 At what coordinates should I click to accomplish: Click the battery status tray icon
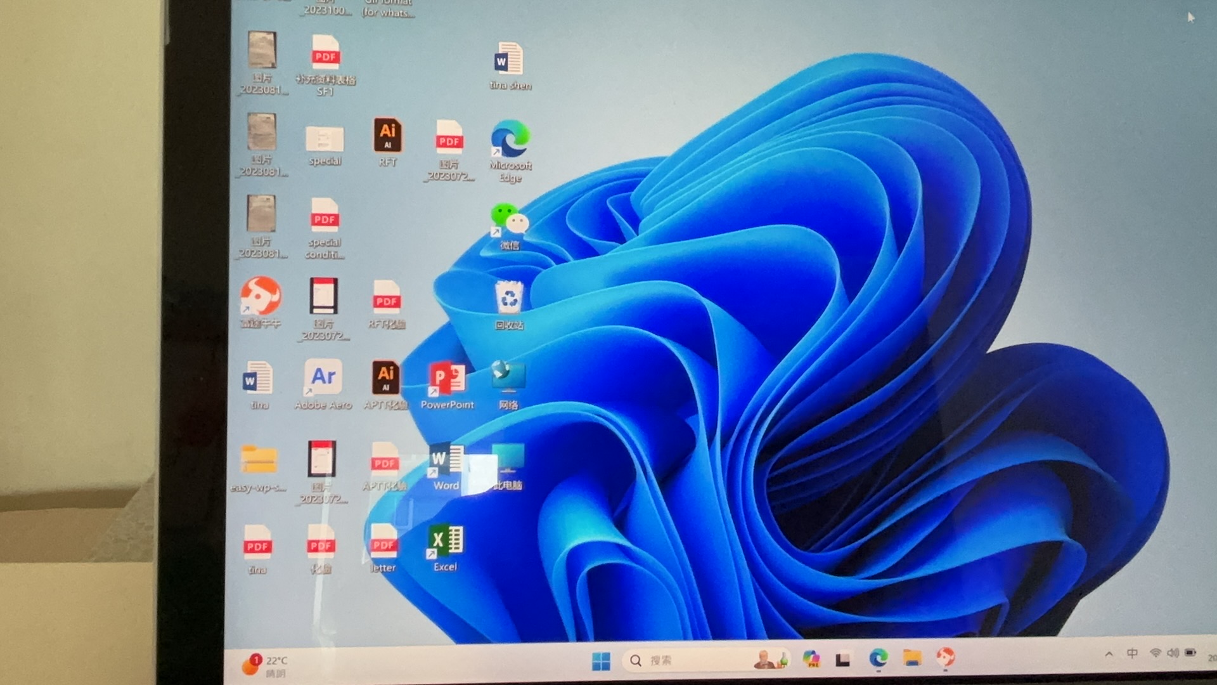click(1190, 653)
